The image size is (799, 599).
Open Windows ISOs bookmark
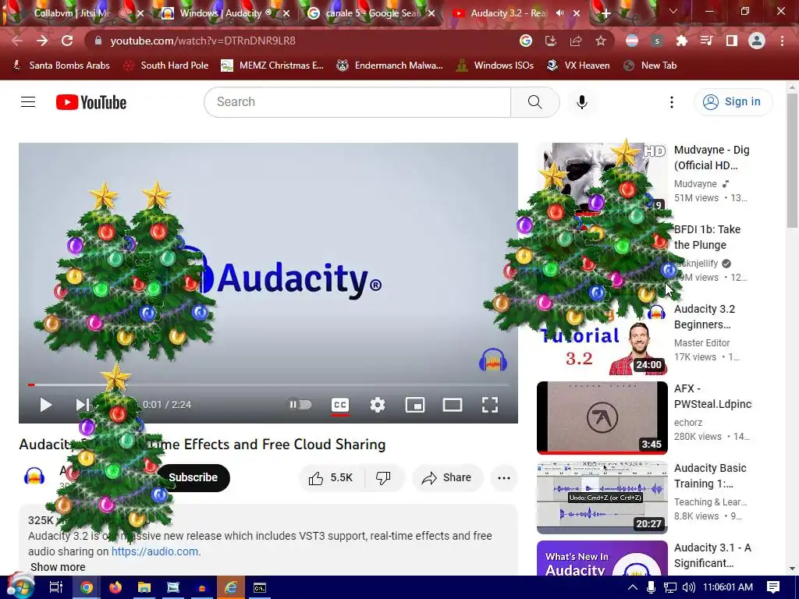tap(495, 66)
